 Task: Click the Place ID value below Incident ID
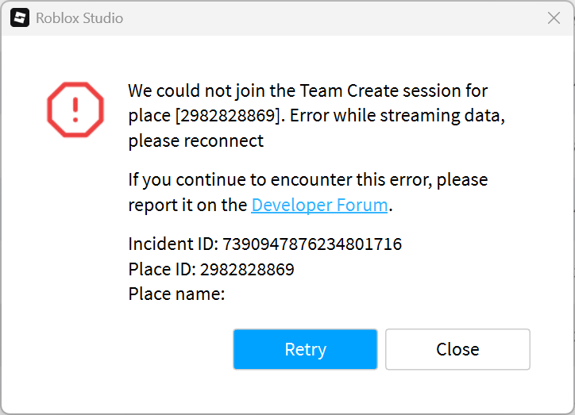pos(247,270)
